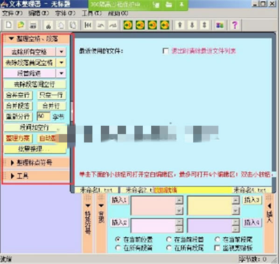Click the up arrow toolbar icon
This screenshot has height=264, width=280.
(180, 25)
